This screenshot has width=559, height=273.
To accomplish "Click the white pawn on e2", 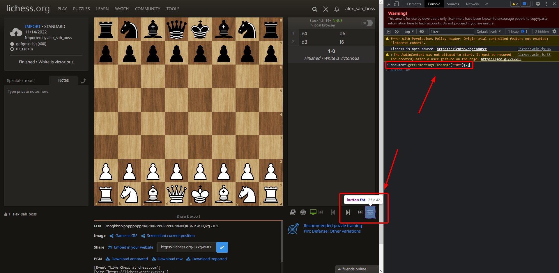I will coord(200,171).
